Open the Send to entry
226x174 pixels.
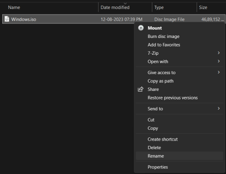tap(179, 109)
